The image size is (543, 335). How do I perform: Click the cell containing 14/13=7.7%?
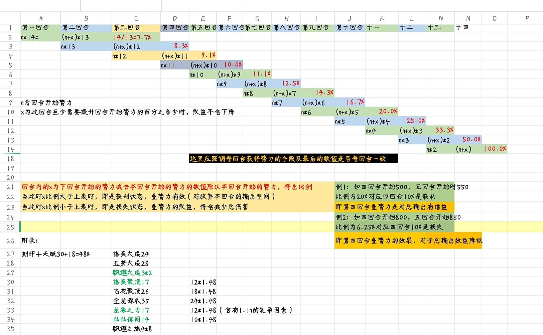(136, 37)
